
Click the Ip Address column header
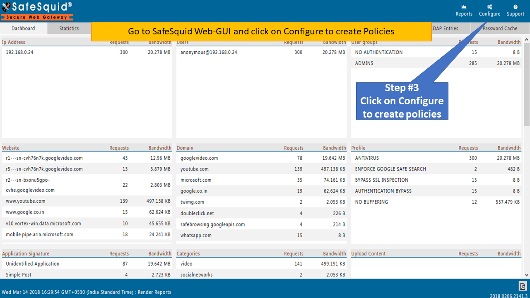pos(14,42)
